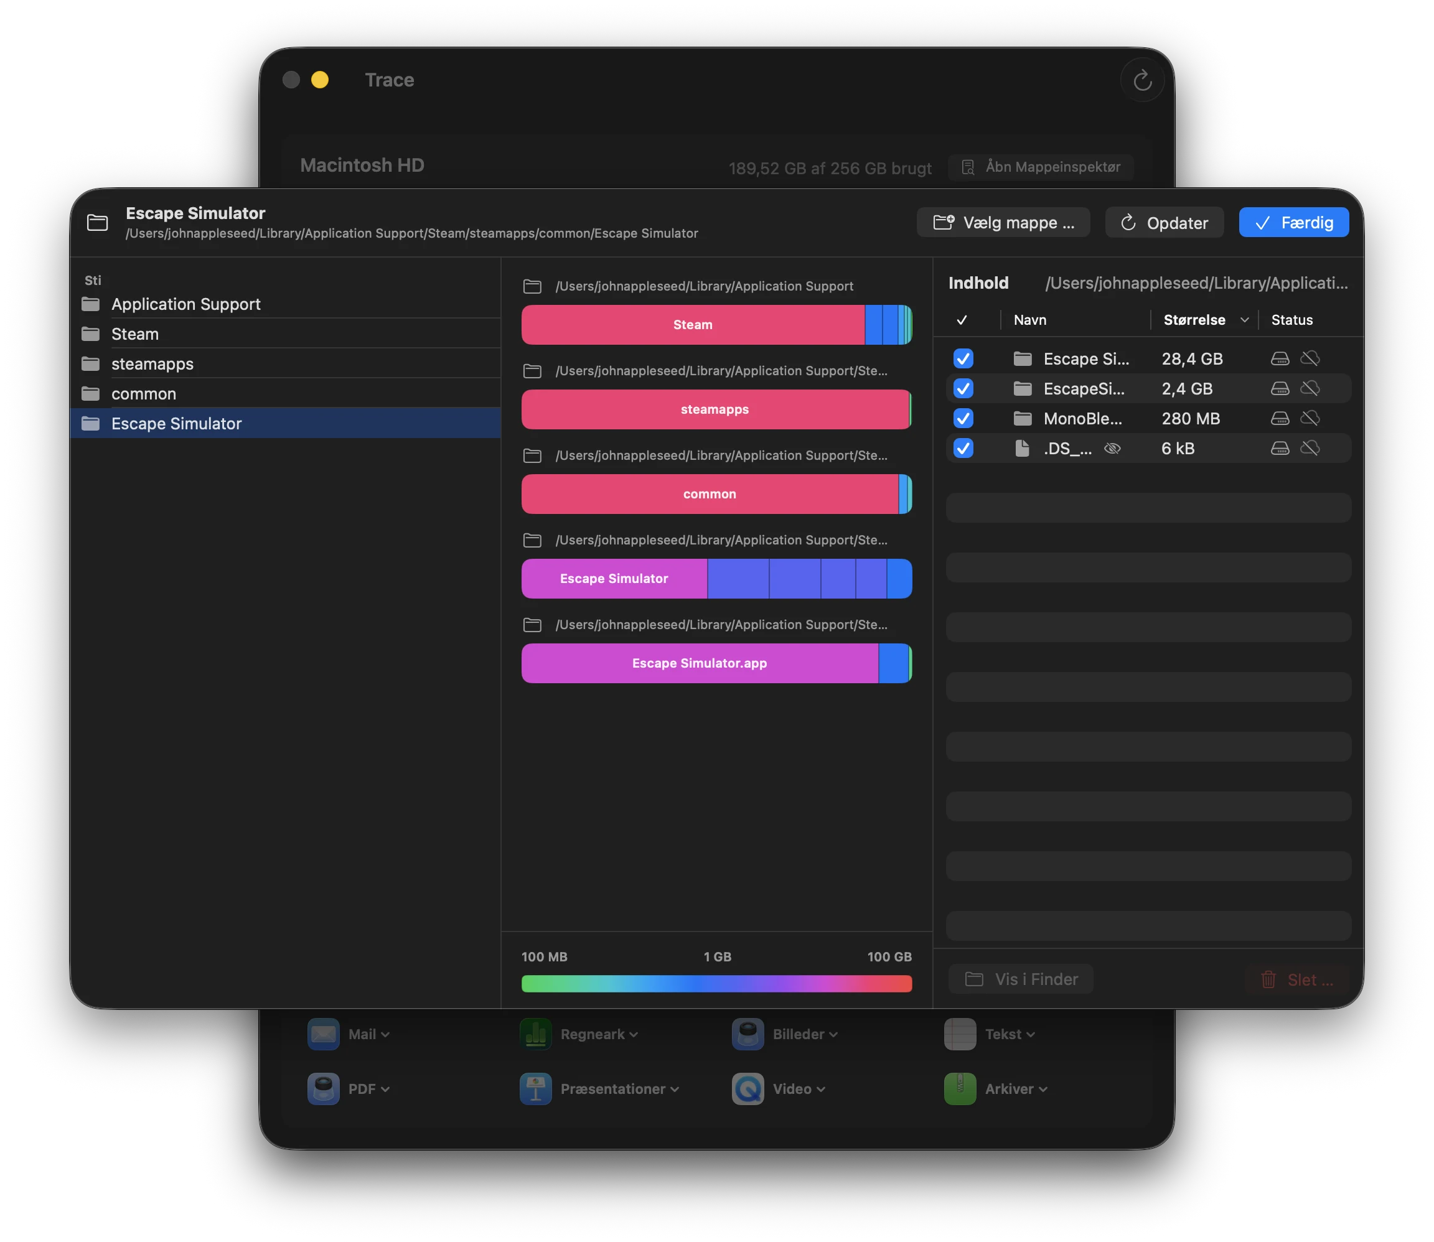This screenshot has width=1434, height=1242.
Task: Click the local disk status icon for .DS_ row
Action: pyautogui.click(x=1280, y=448)
